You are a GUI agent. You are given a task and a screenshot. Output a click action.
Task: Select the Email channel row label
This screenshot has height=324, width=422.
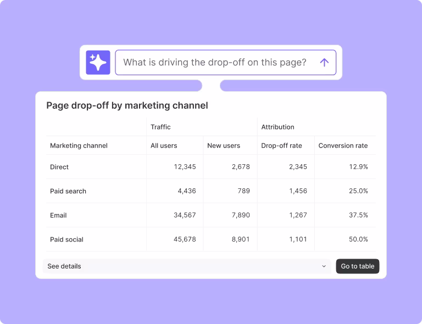(58, 215)
